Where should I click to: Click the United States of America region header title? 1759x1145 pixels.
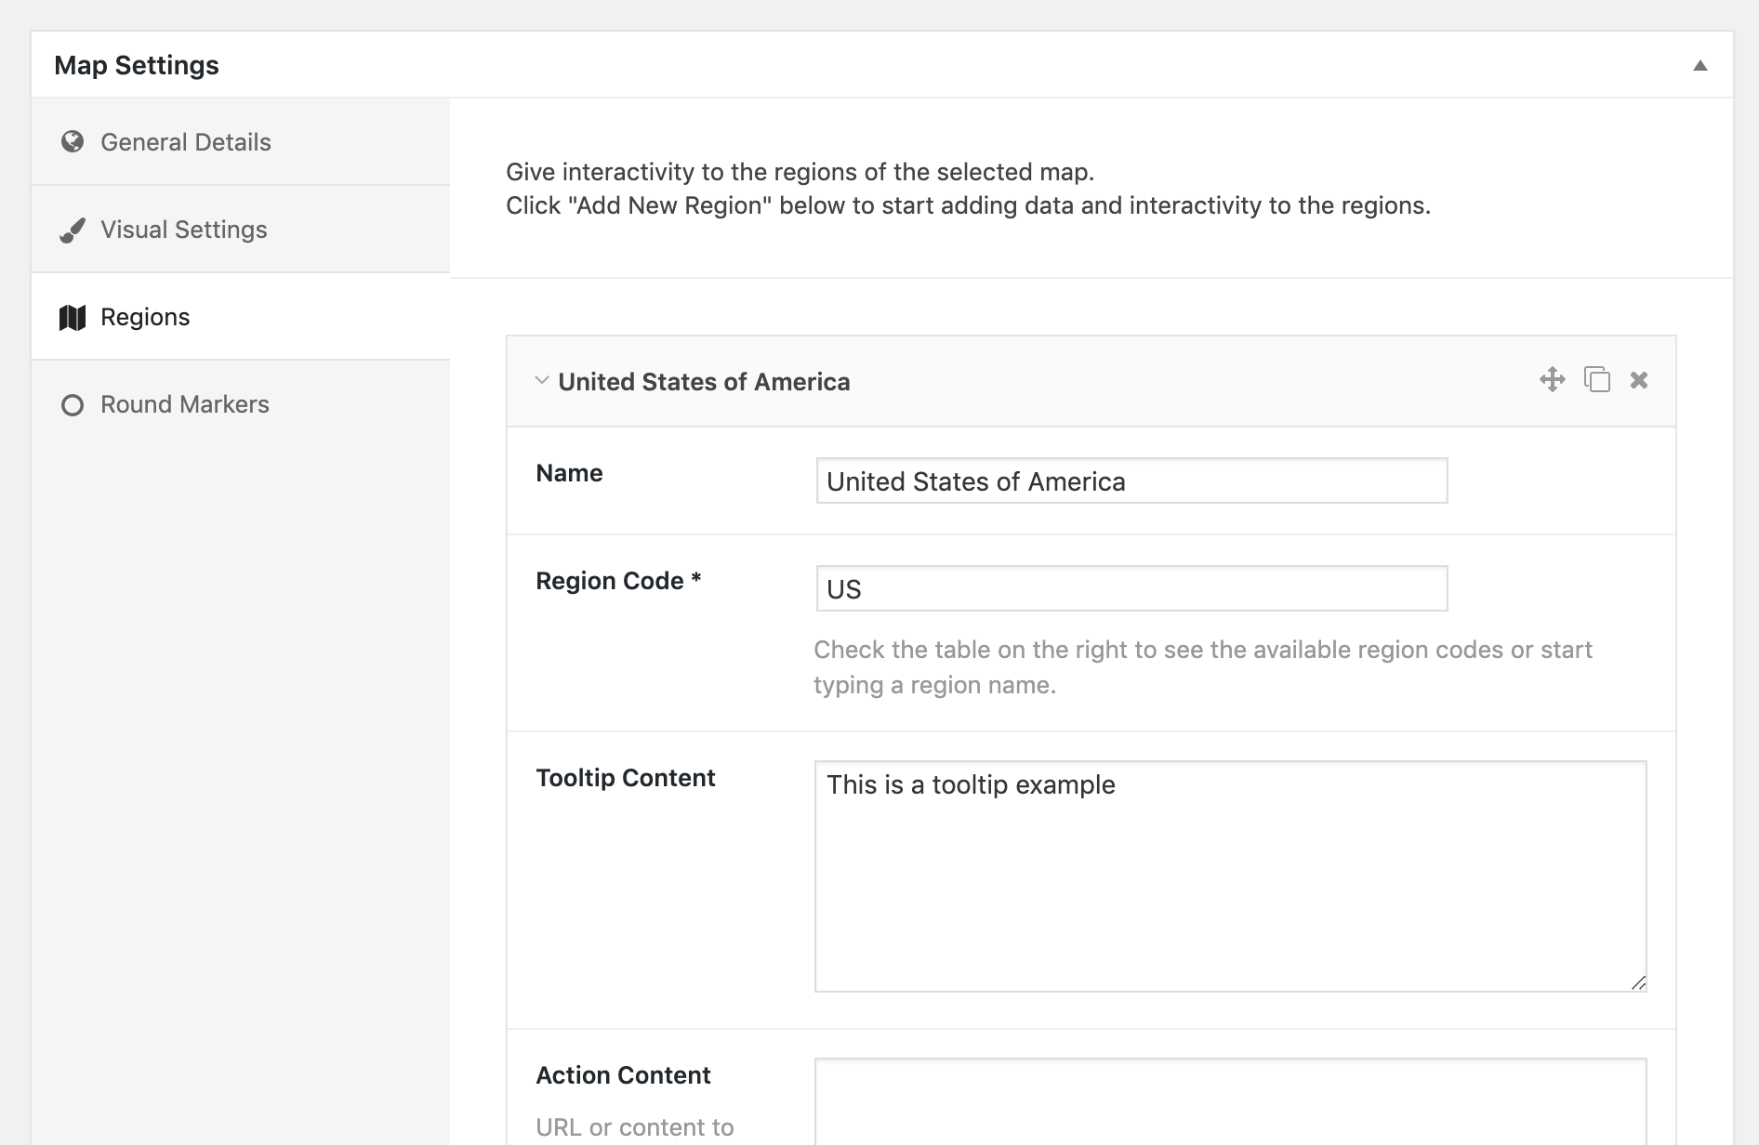[x=704, y=382]
